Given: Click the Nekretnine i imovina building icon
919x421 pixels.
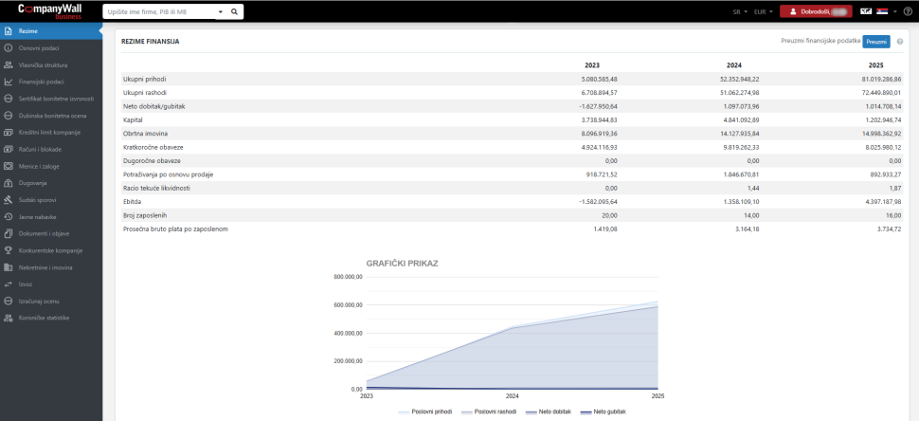Looking at the screenshot, I should [x=9, y=267].
